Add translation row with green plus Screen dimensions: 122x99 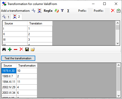10,49
